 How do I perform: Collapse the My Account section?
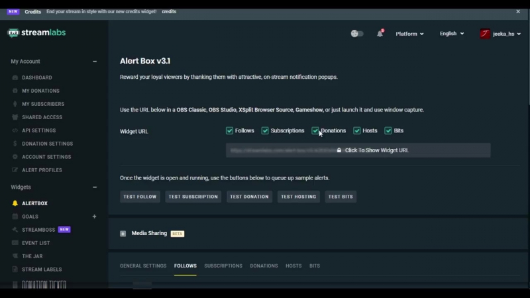coord(95,62)
